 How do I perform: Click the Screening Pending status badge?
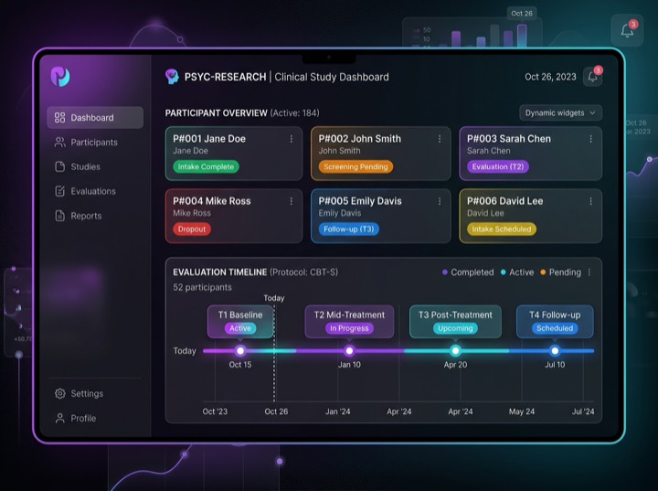pyautogui.click(x=356, y=166)
